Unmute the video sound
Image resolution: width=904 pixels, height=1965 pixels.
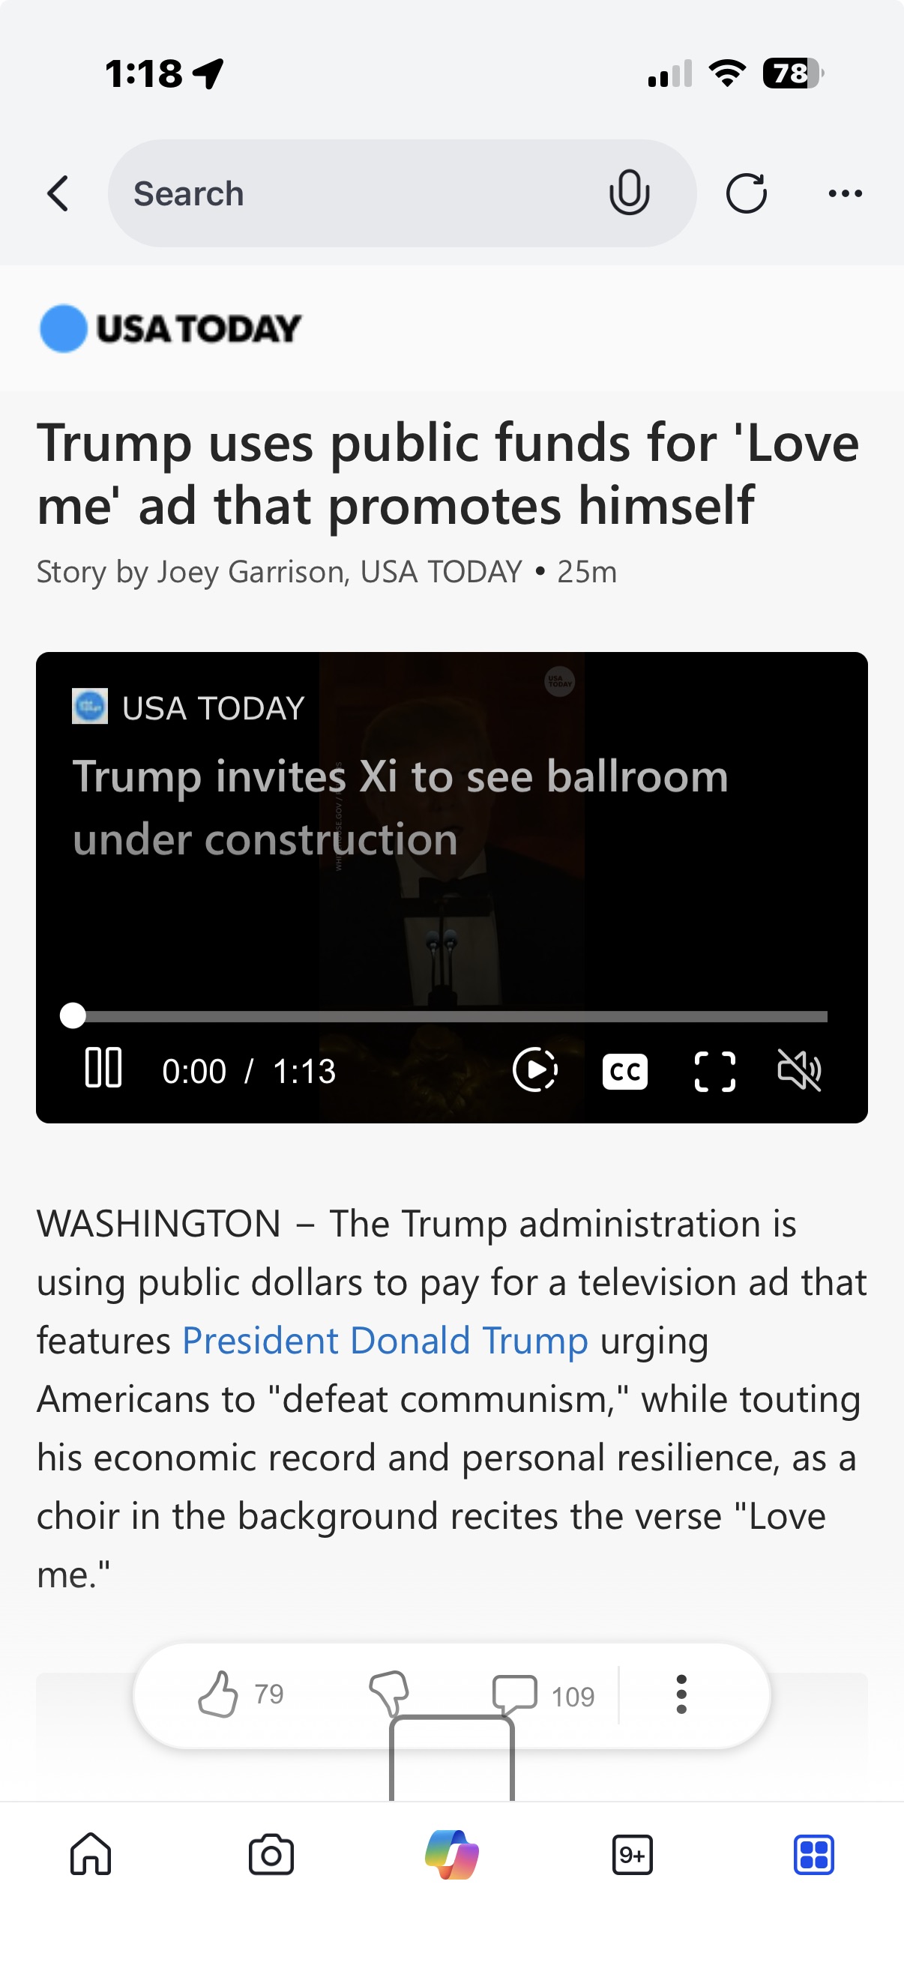pyautogui.click(x=799, y=1070)
